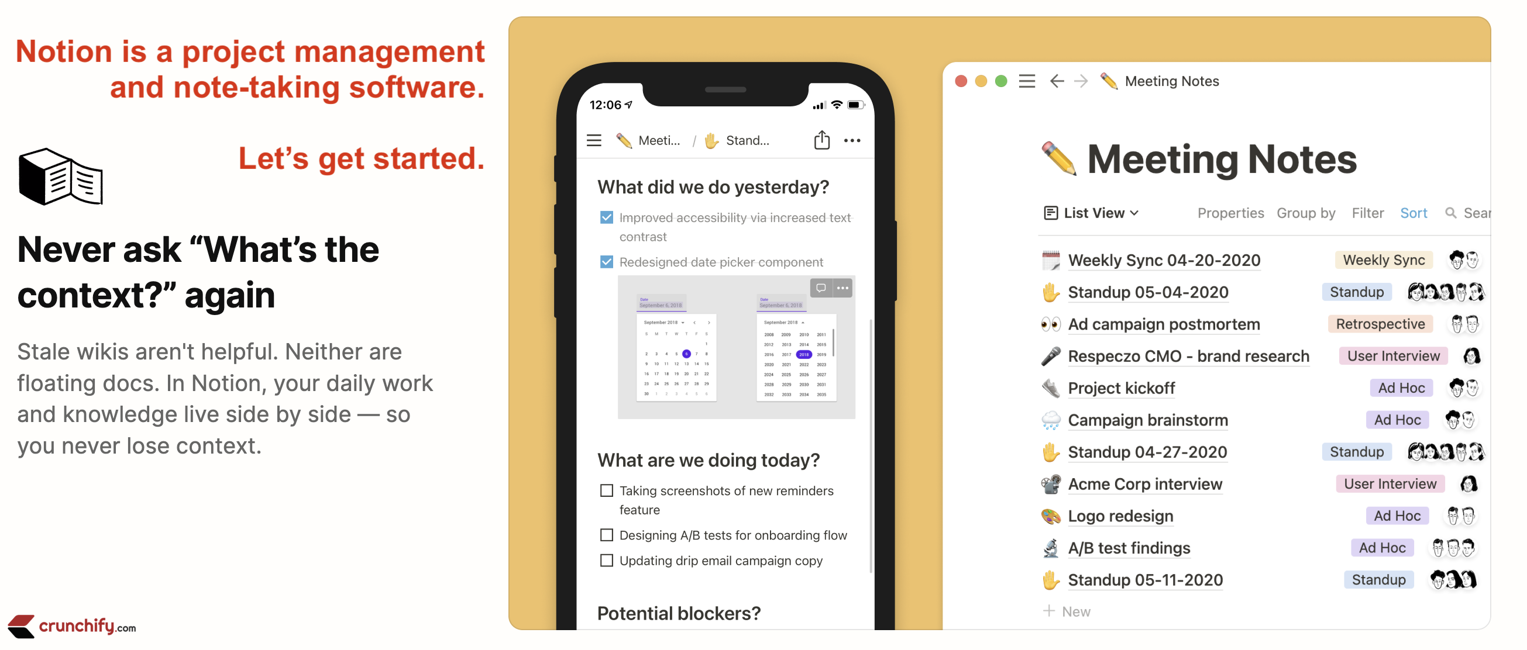Image resolution: width=1527 pixels, height=650 pixels.
Task: Click the hamburger menu icon on mobile
Action: pyautogui.click(x=595, y=139)
